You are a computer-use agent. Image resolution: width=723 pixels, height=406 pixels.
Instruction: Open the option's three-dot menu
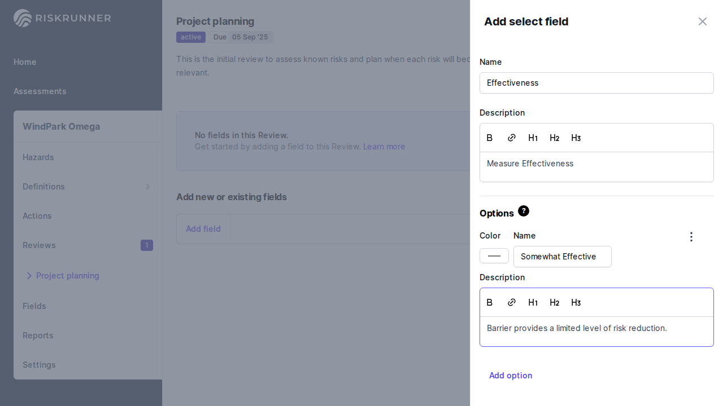point(691,237)
